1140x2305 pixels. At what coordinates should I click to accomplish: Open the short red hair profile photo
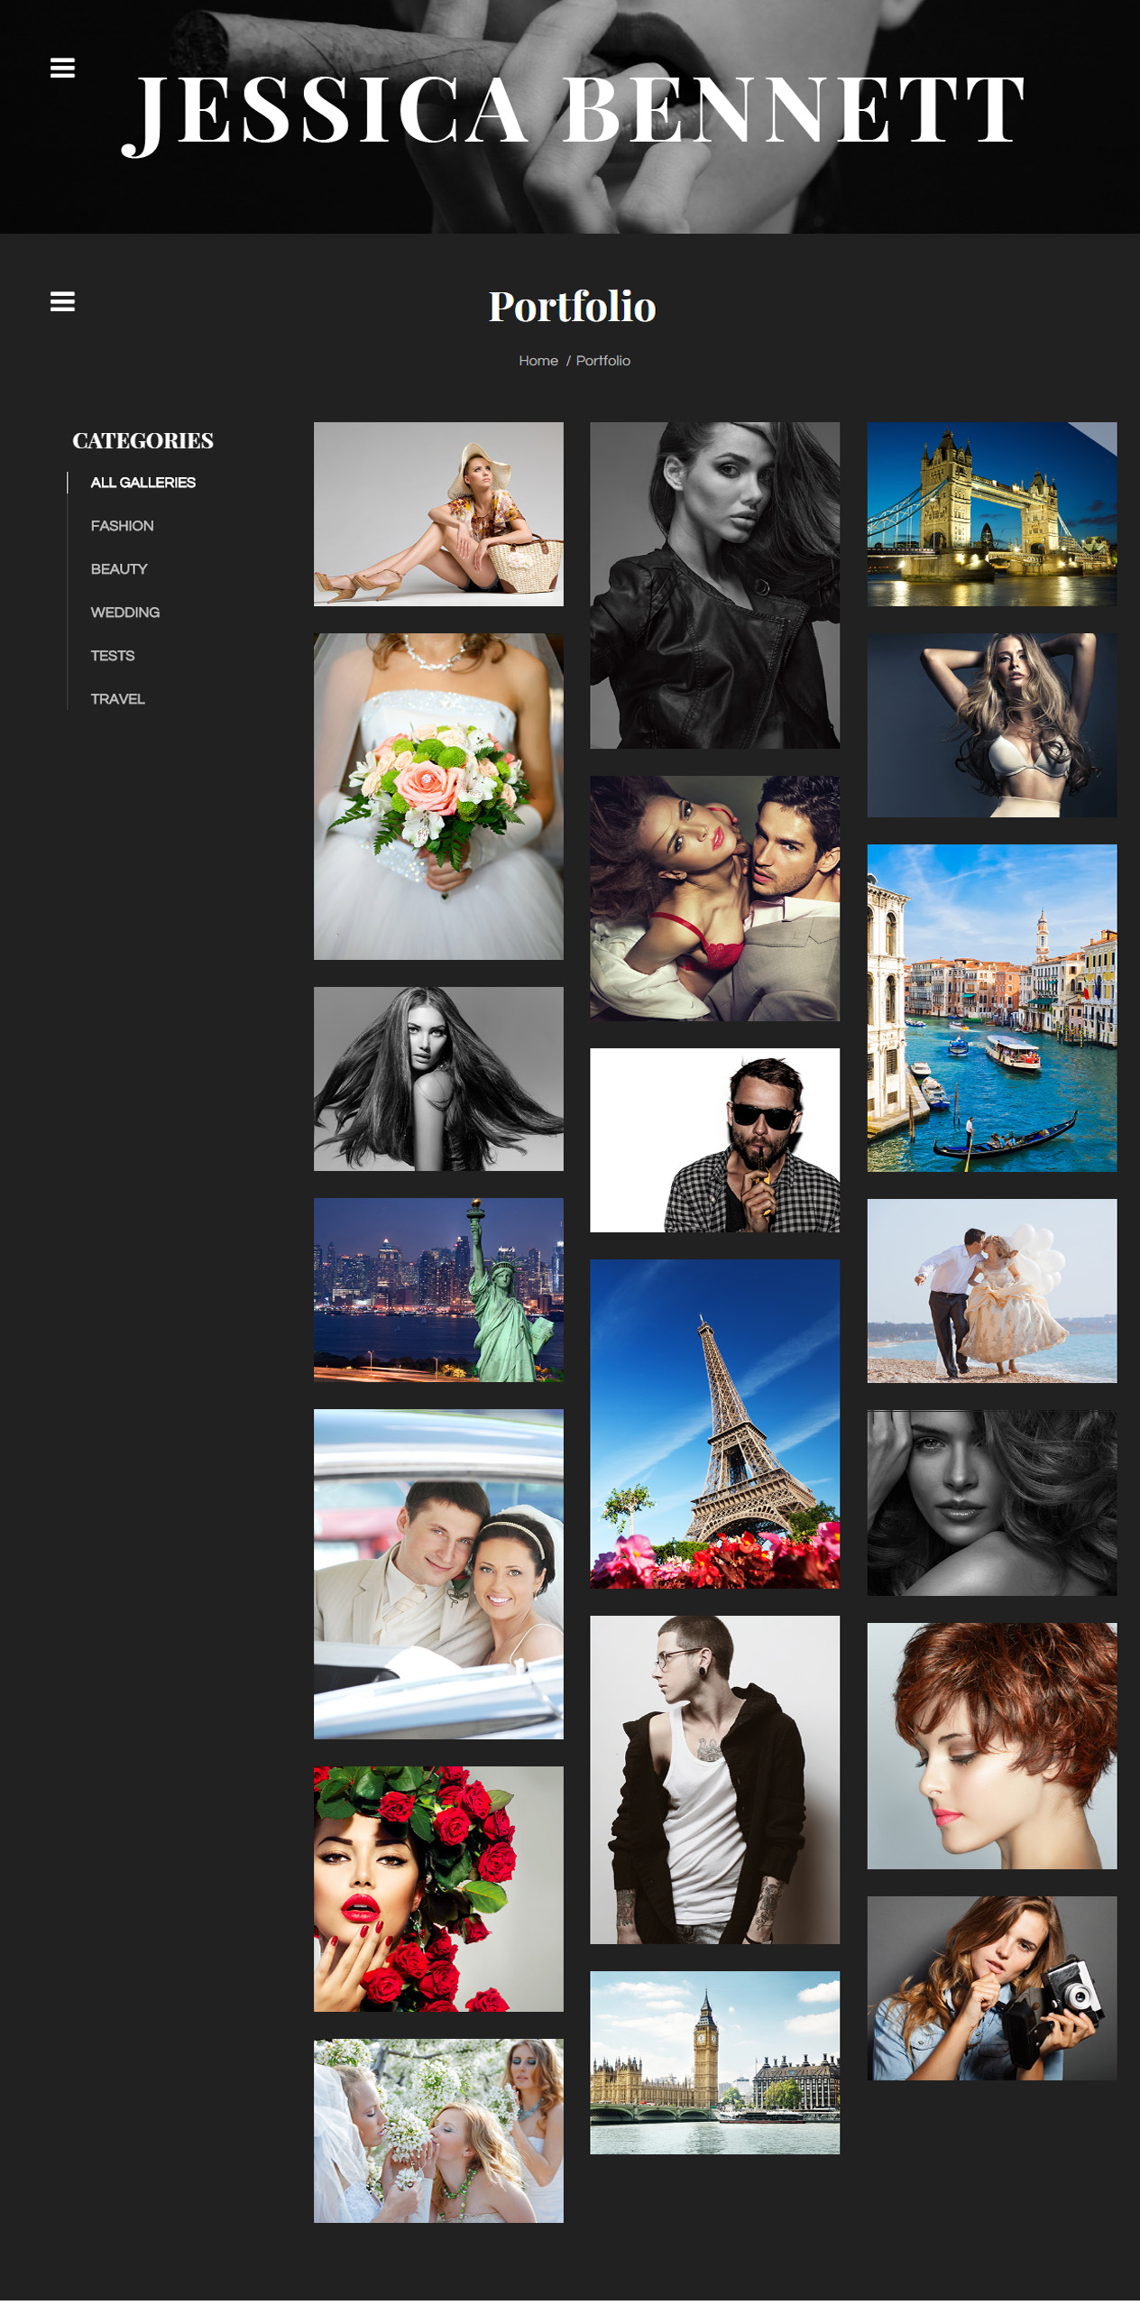pyautogui.click(x=992, y=1746)
